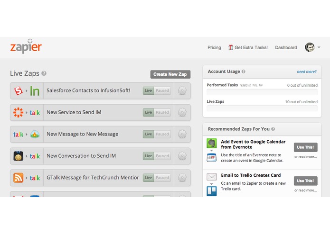Click talk icon in GTalk Message for TechCrunch zap

coord(35,178)
